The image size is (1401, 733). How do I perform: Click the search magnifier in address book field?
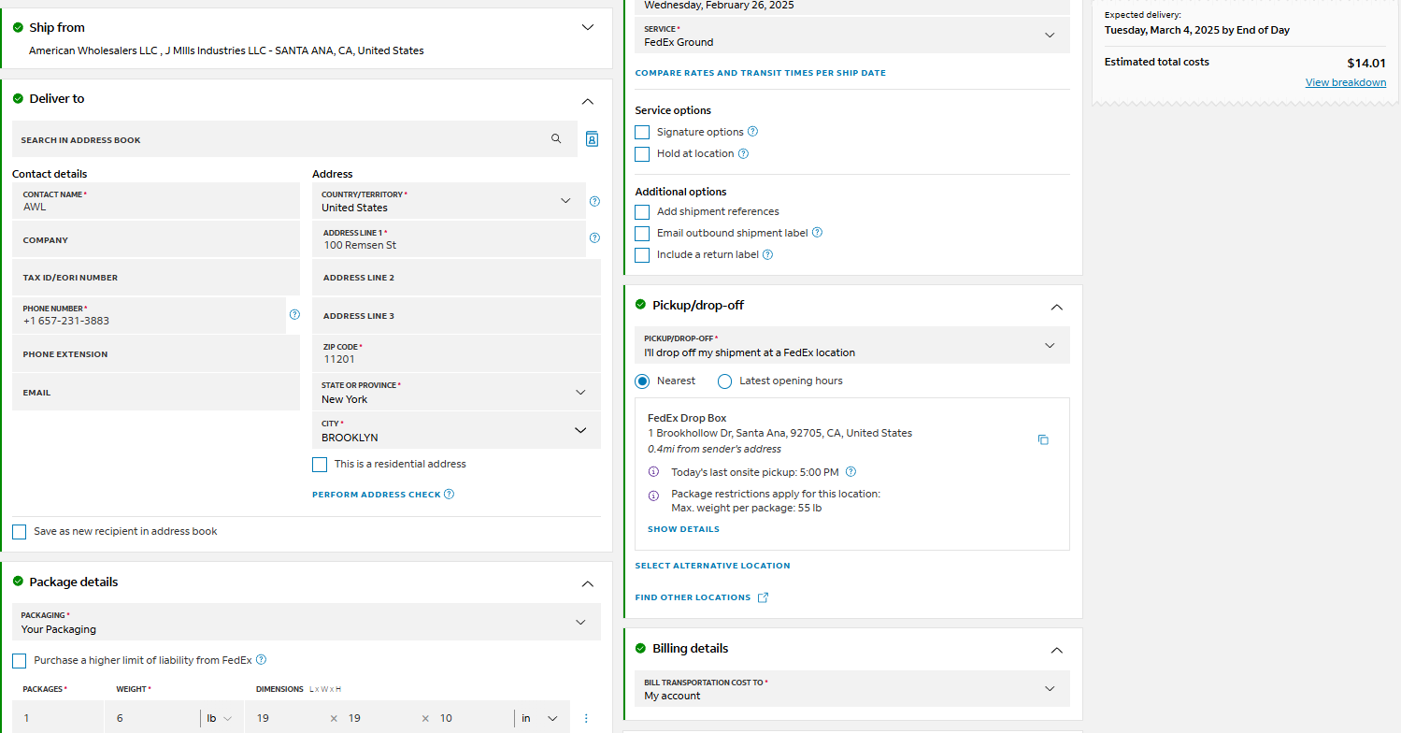click(x=556, y=139)
